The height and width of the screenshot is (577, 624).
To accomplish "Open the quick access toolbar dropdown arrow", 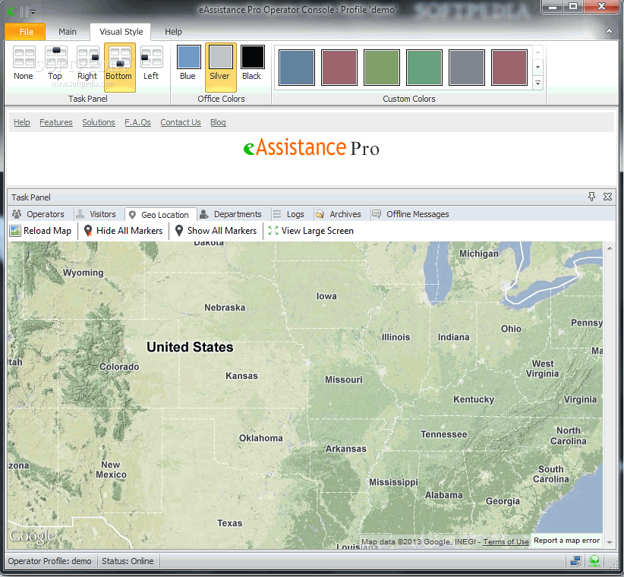I will pos(33,12).
